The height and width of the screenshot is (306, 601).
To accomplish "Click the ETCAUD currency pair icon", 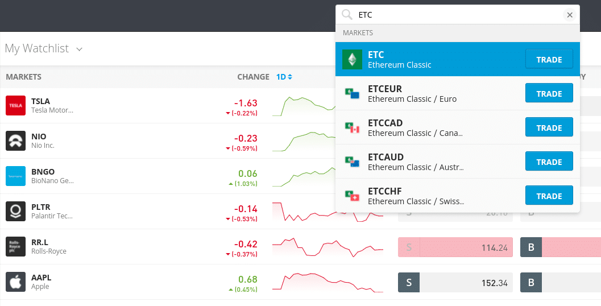I will pyautogui.click(x=352, y=162).
